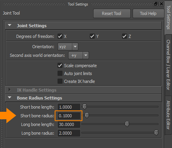Click the Long bone length slider handle

tap(127, 124)
